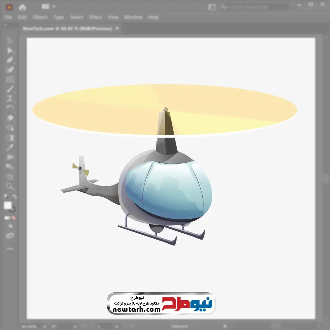Click the workspace panel layout icon
This screenshot has width=330, height=330.
click(212, 7)
